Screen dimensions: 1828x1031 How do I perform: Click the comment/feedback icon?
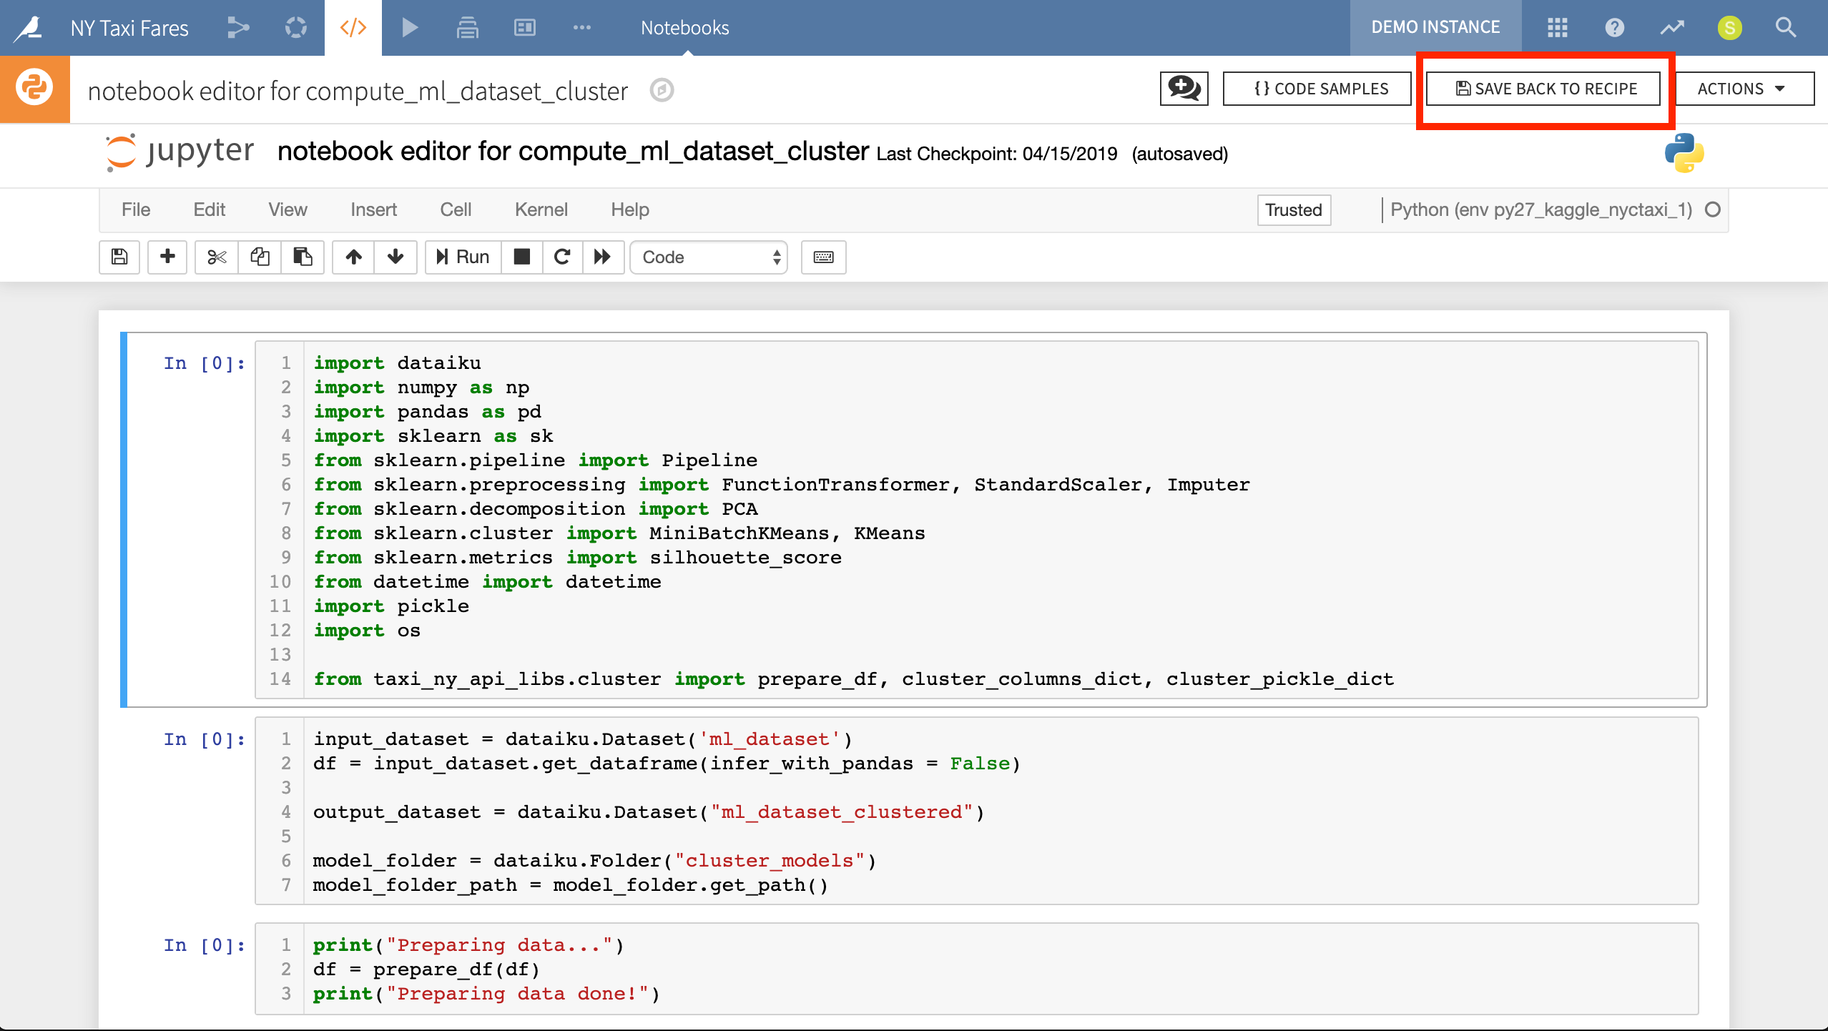pos(1183,89)
